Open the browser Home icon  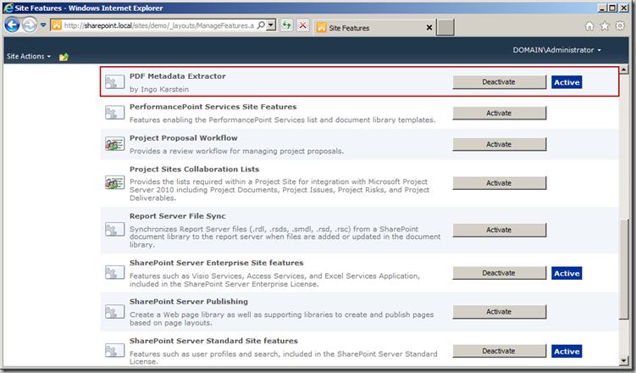coord(589,26)
